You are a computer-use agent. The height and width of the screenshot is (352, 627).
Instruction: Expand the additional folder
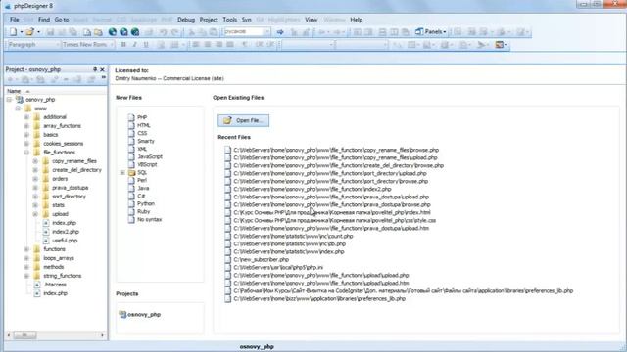26,117
